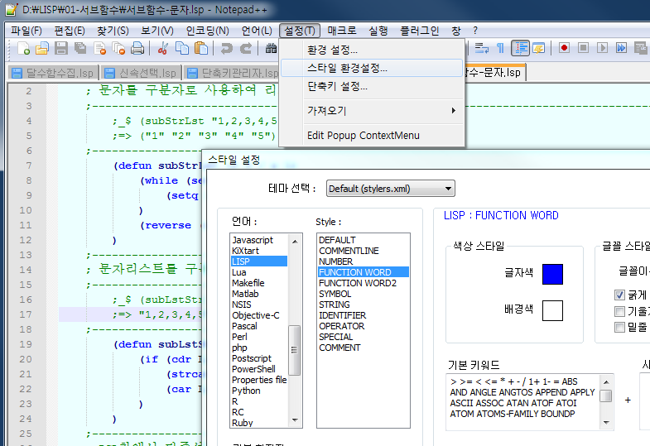The image size is (650, 446).
Task: Choose COMMENTLINE in the Style list
Action: pyautogui.click(x=349, y=251)
